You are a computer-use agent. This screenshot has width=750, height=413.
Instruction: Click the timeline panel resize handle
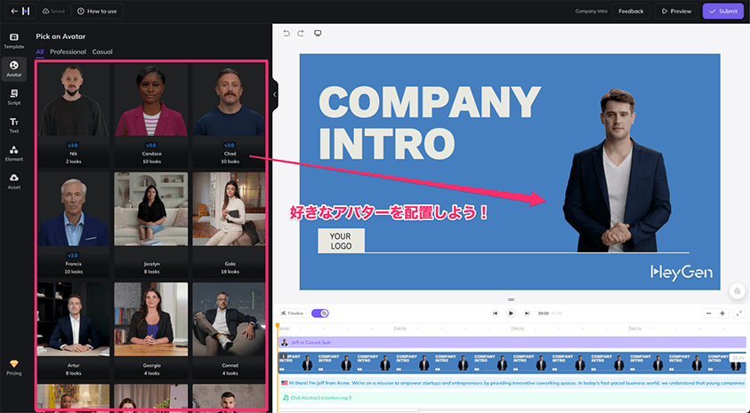coord(511,299)
